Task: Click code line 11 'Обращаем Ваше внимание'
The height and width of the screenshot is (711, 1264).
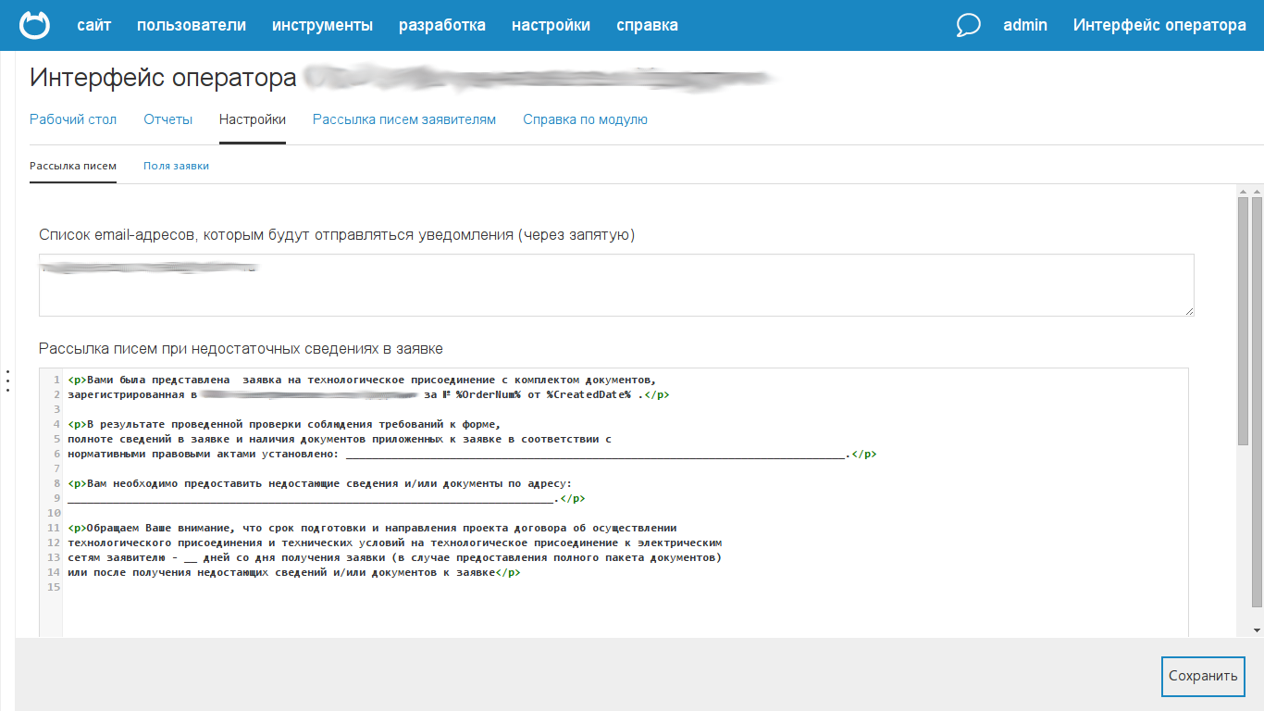Action: pyautogui.click(x=373, y=528)
